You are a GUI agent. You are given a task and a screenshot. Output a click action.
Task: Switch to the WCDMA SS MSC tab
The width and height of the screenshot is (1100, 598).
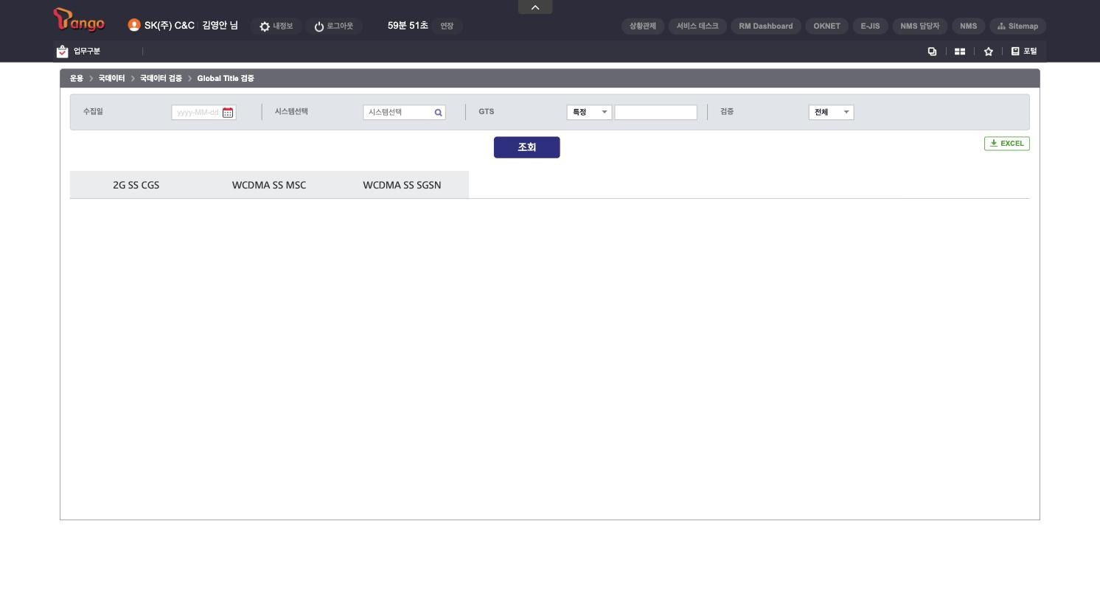269,185
